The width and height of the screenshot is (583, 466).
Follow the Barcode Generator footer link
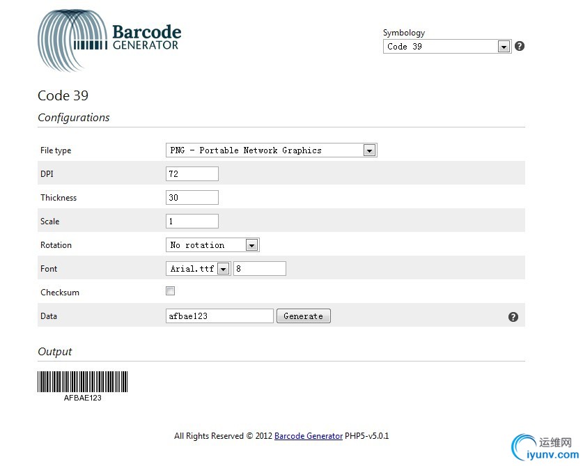tap(309, 436)
